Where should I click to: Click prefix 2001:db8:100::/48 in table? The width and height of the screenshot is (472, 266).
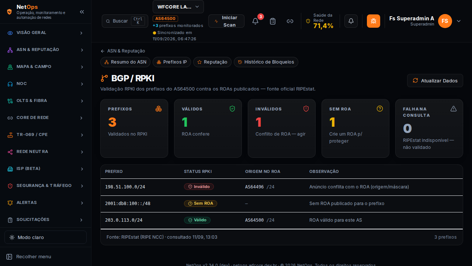pyautogui.click(x=128, y=204)
